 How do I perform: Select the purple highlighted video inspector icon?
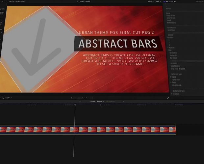tap(165, 2)
